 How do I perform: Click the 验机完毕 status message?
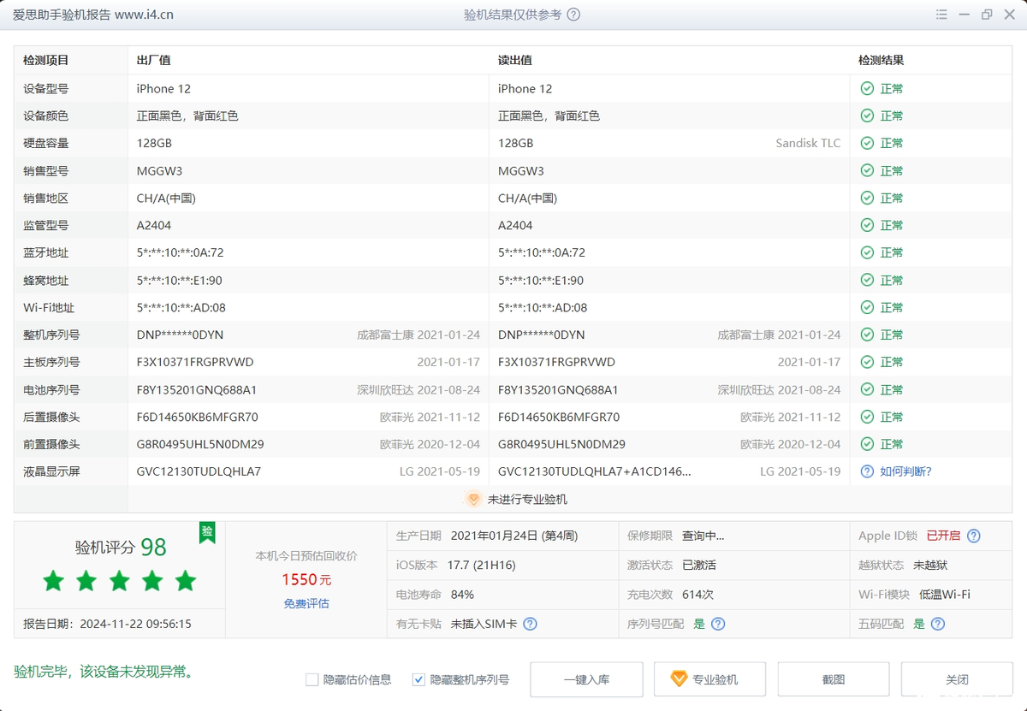104,672
